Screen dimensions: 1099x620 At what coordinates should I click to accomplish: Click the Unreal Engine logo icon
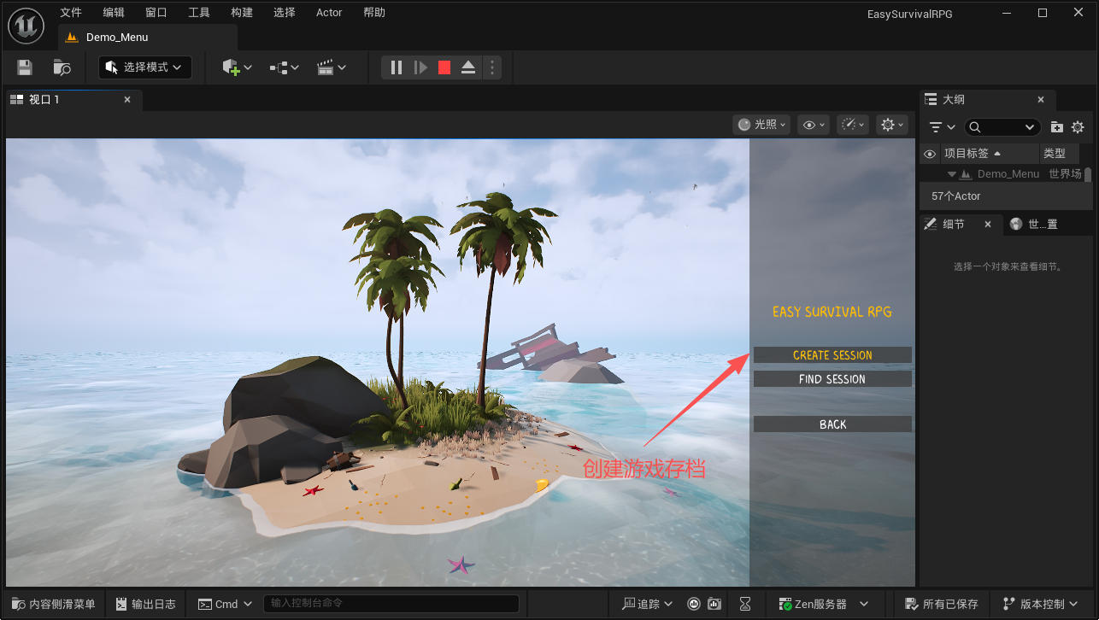coord(27,25)
